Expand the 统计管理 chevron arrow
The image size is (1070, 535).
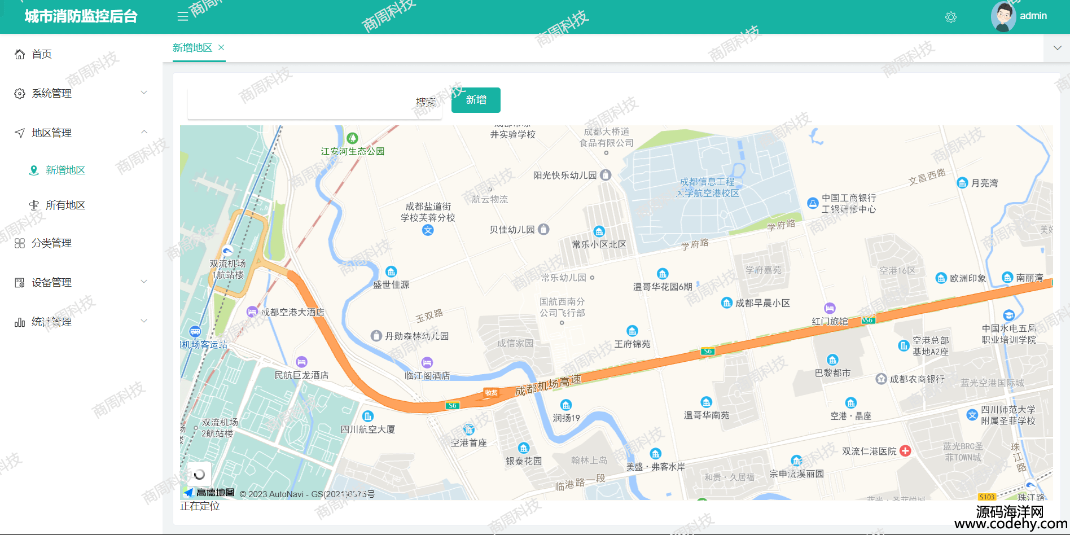click(144, 321)
